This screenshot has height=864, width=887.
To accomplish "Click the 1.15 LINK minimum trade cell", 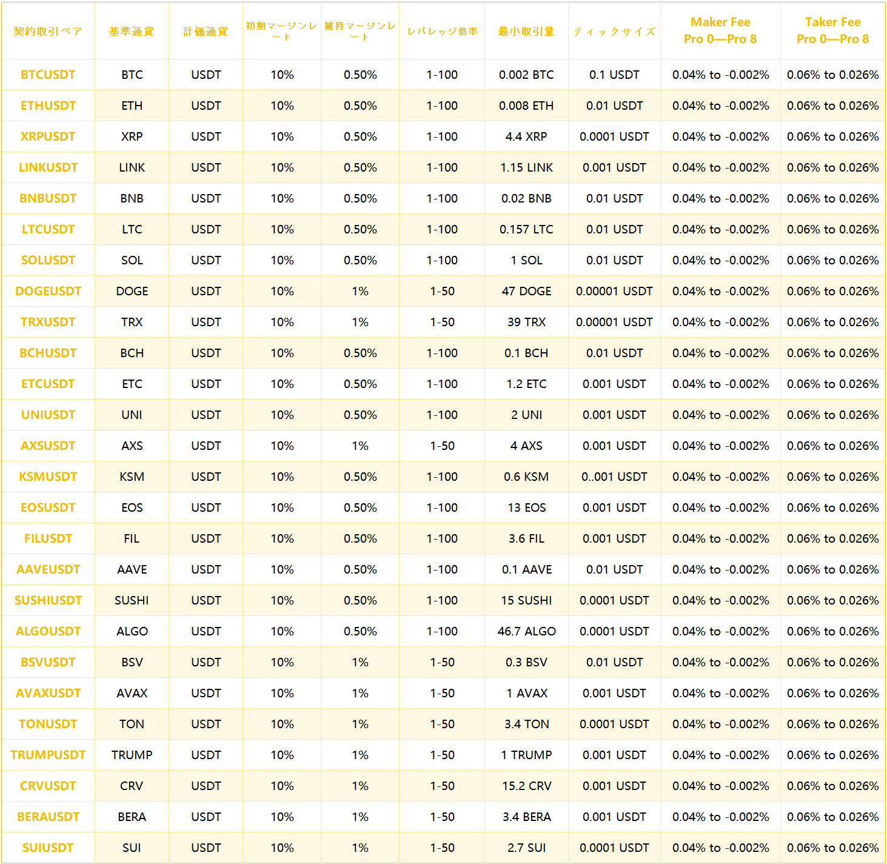I will 526,167.
